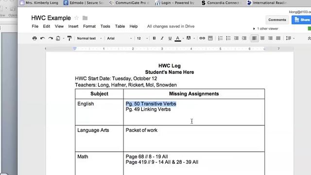
Task: Open the Help menu
Action: (134, 26)
